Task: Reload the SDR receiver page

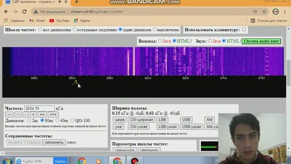Action: coord(24,12)
